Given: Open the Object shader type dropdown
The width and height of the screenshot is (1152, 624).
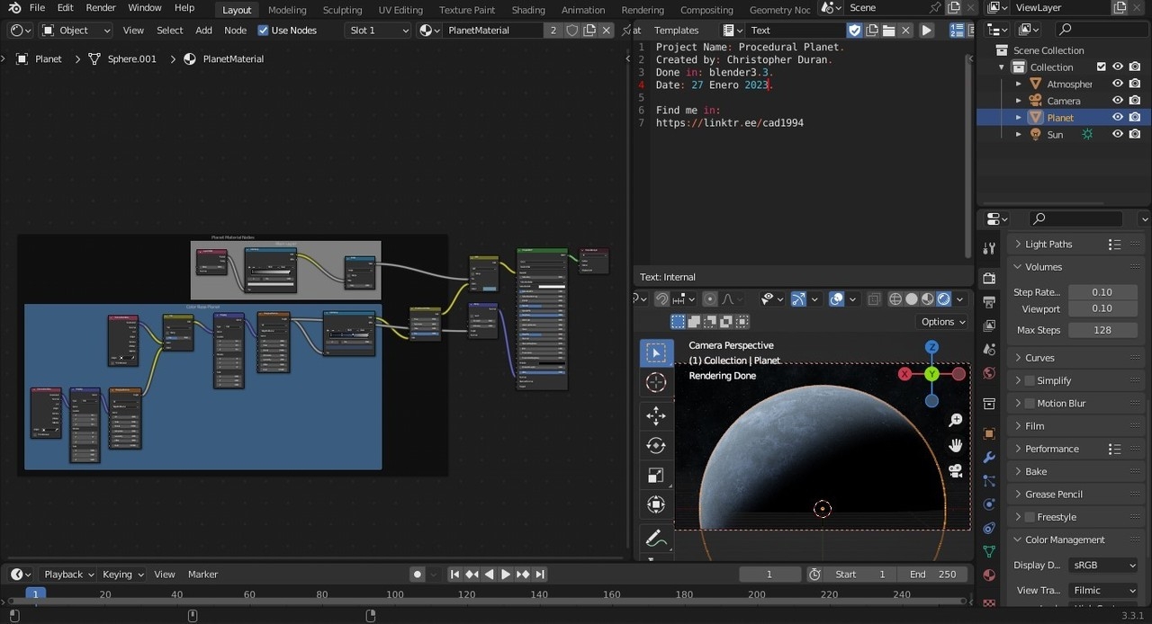Looking at the screenshot, I should [x=76, y=30].
